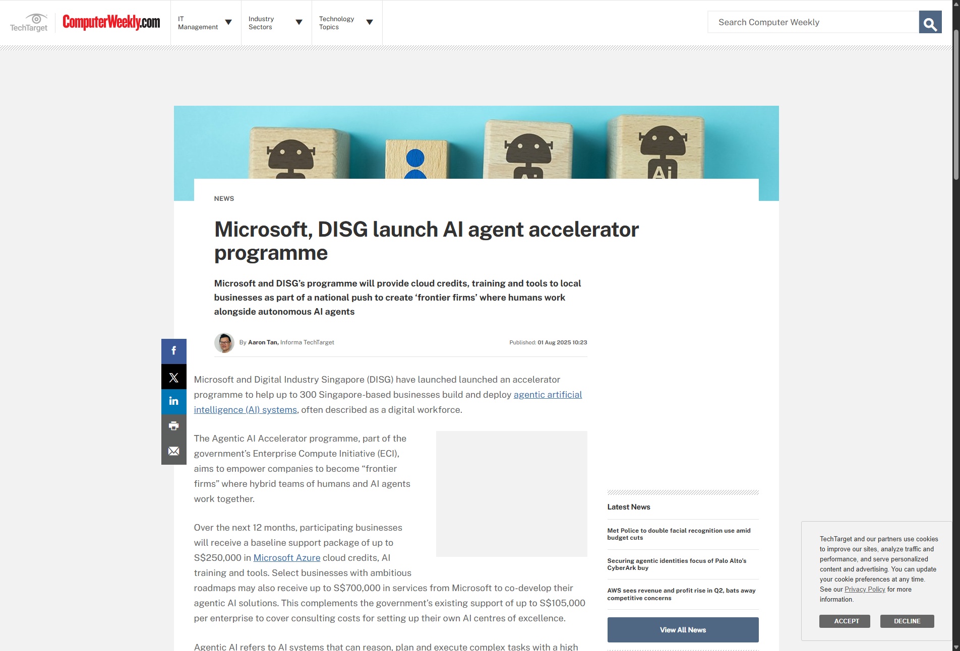Screen dimensions: 960x651
Task: Expand the Industry Sectors dropdown arrow
Action: 299,22
